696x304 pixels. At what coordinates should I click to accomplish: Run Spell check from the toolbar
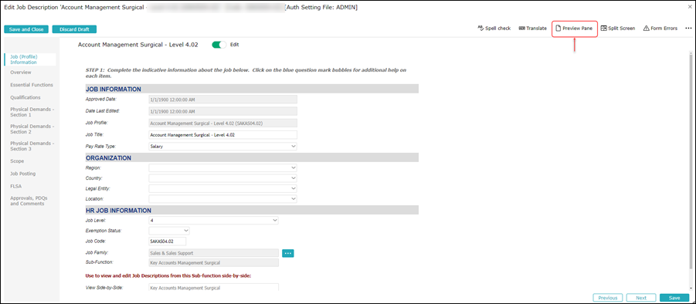[x=494, y=29]
